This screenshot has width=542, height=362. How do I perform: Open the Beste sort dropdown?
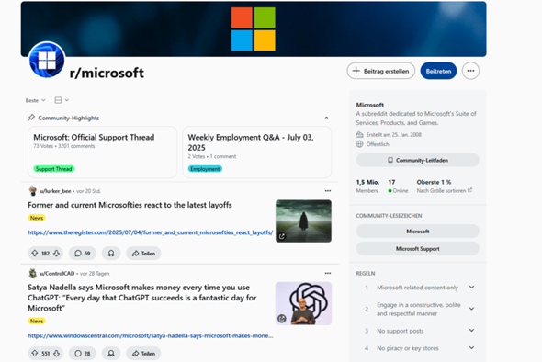35,100
